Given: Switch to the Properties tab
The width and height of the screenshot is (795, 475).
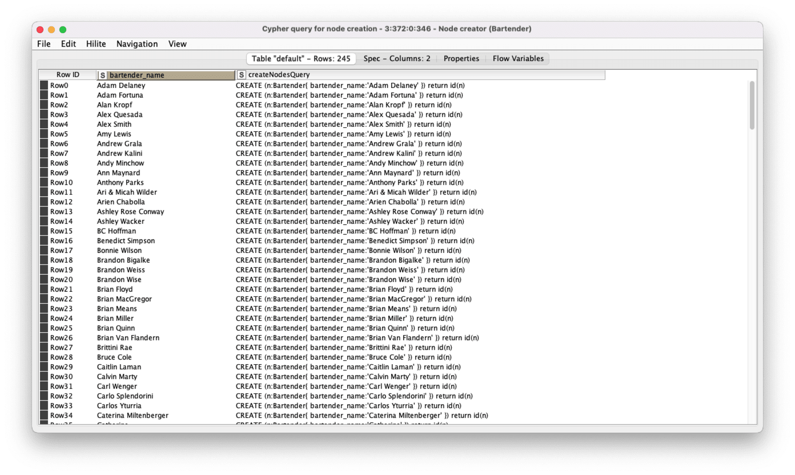Looking at the screenshot, I should pyautogui.click(x=461, y=58).
